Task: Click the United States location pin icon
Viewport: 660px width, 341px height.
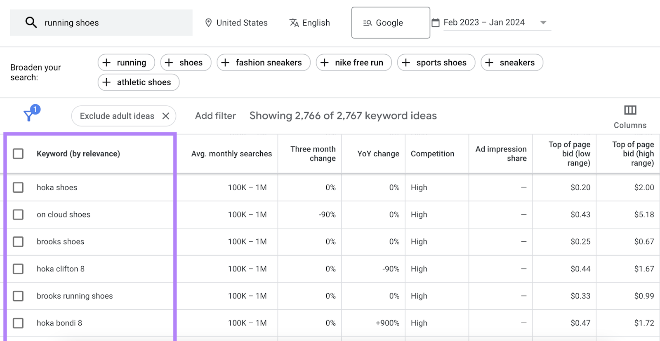Action: coord(208,23)
